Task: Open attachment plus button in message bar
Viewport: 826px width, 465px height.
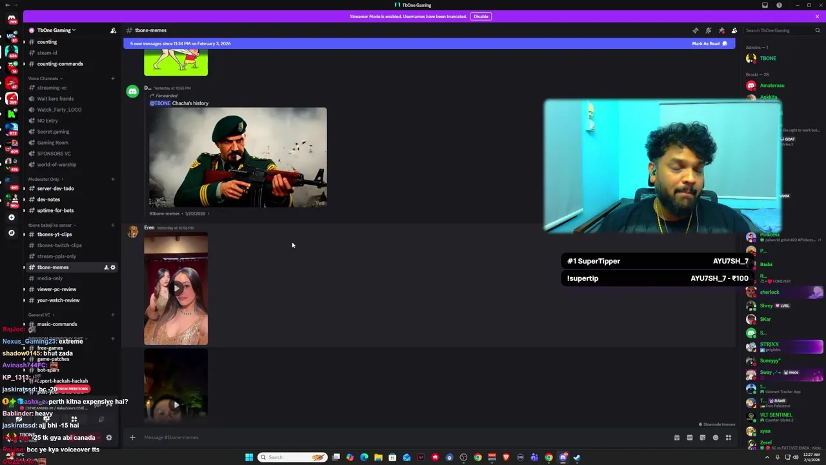Action: tap(132, 438)
